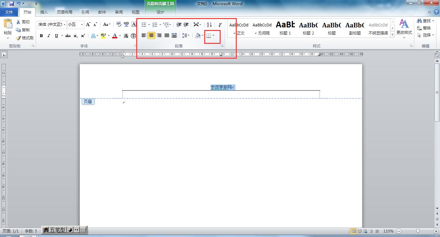This screenshot has height=237, width=440.
Task: Apply the 标题 2 style
Action: point(308,28)
